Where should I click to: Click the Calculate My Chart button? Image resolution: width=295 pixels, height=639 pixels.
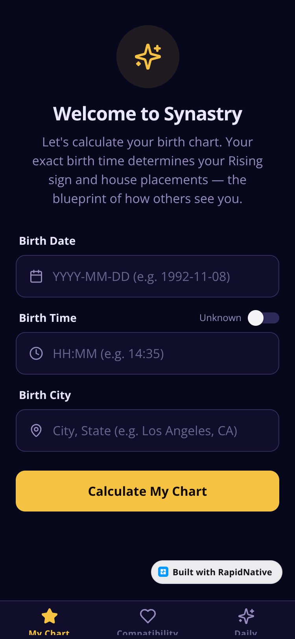point(147,491)
